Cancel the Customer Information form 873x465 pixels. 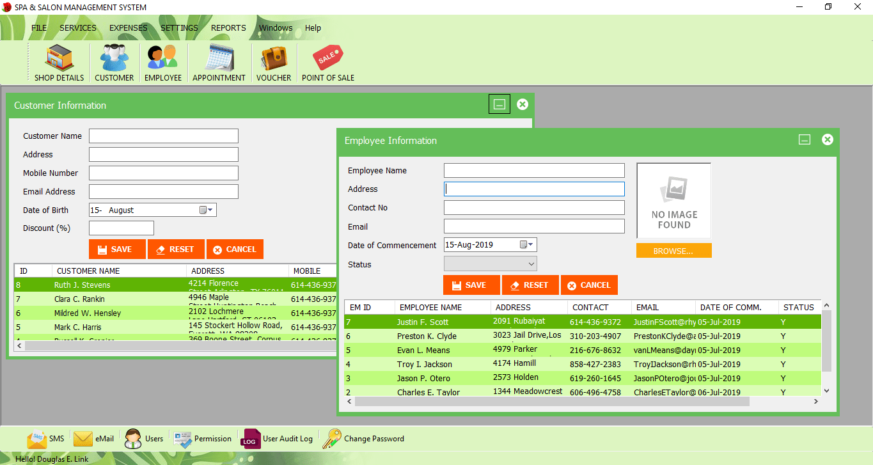pyautogui.click(x=235, y=249)
